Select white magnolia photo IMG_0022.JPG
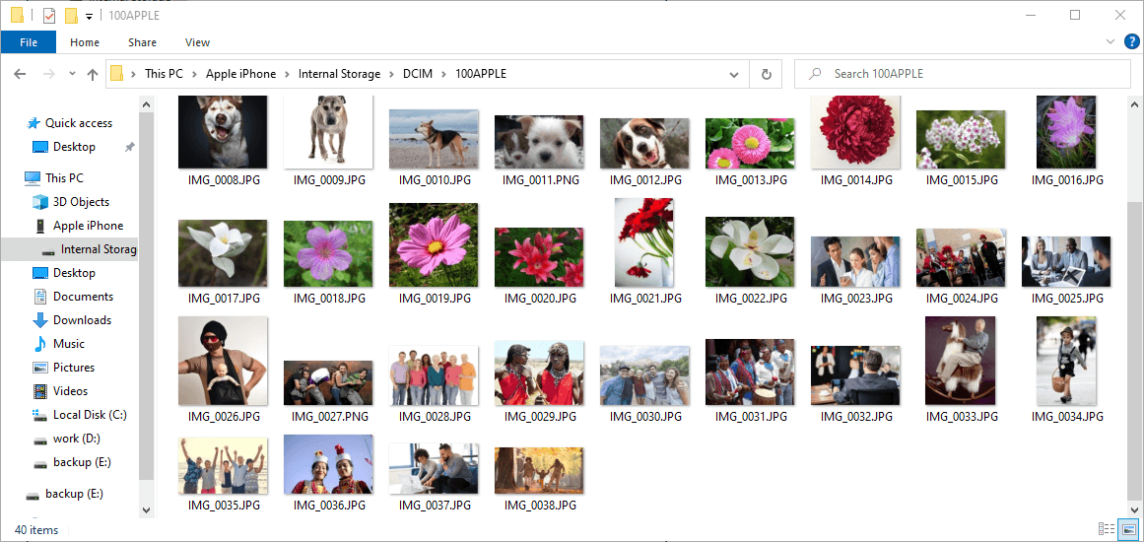This screenshot has height=542, width=1144. click(750, 251)
